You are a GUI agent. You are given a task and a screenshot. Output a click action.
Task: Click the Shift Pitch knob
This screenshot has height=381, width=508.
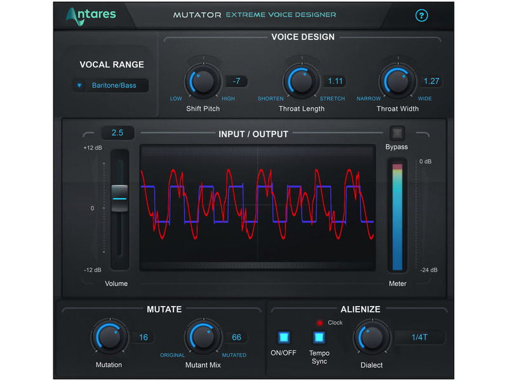203,81
